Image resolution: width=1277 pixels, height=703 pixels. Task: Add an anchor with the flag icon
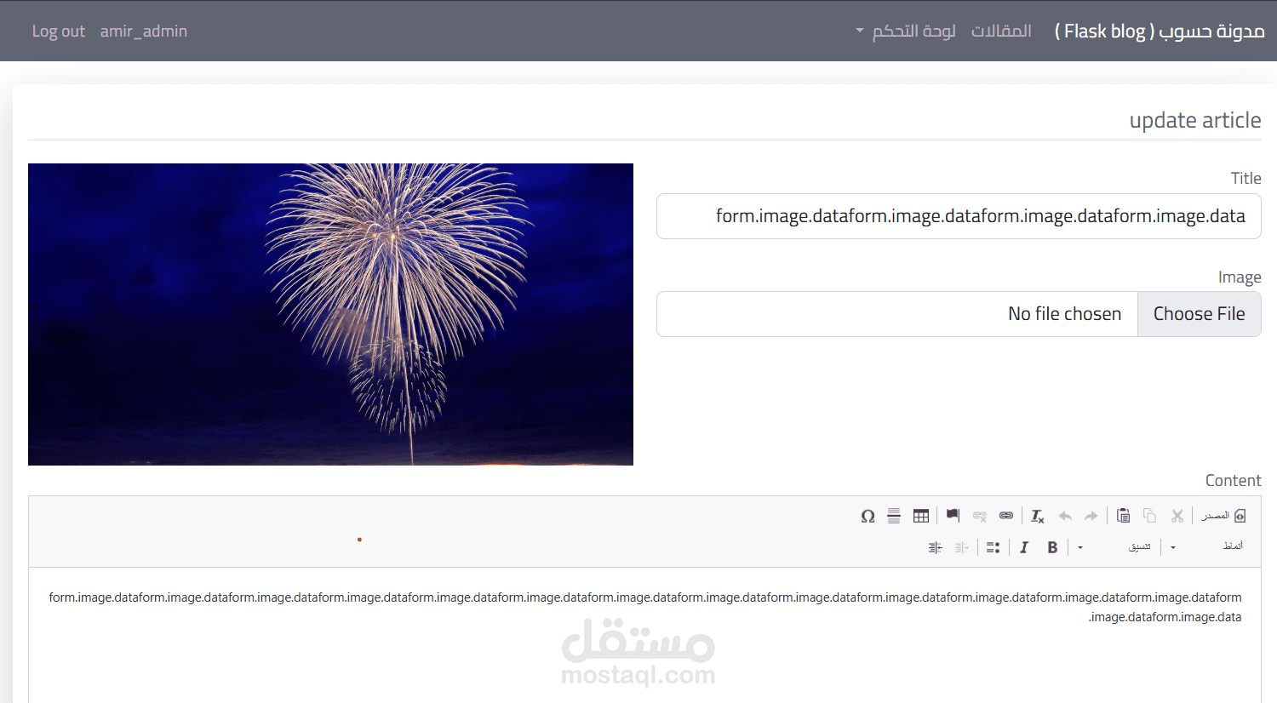click(x=953, y=516)
